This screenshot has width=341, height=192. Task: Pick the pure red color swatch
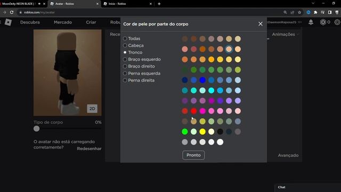pyautogui.click(x=193, y=111)
